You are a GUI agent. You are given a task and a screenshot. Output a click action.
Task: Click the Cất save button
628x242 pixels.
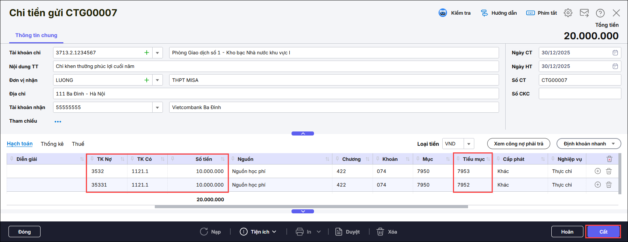603,232
